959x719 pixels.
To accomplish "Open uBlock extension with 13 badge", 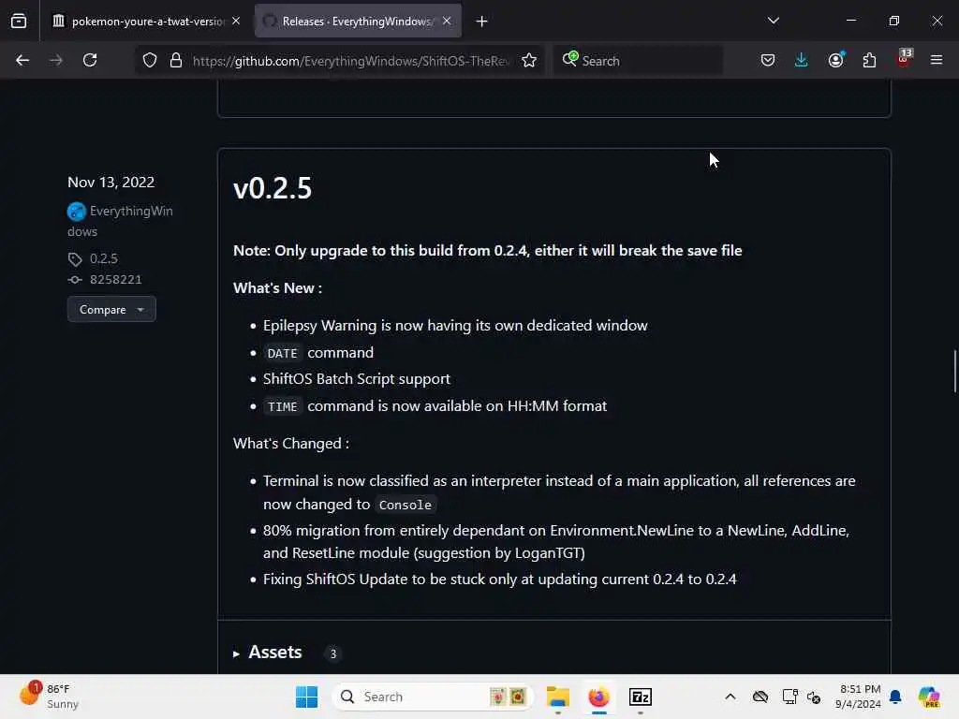I will tap(904, 58).
